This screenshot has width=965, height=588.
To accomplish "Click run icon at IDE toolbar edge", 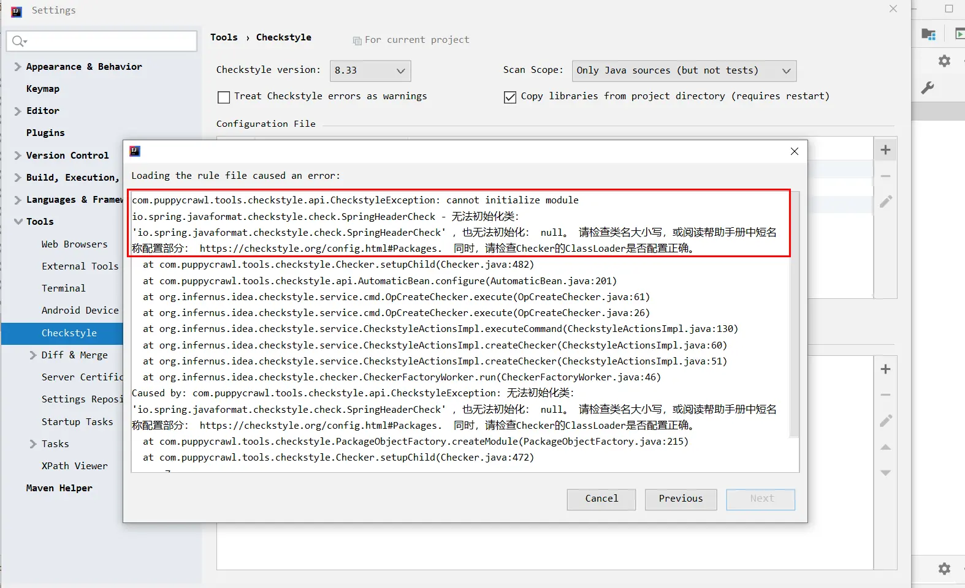I will pos(960,34).
